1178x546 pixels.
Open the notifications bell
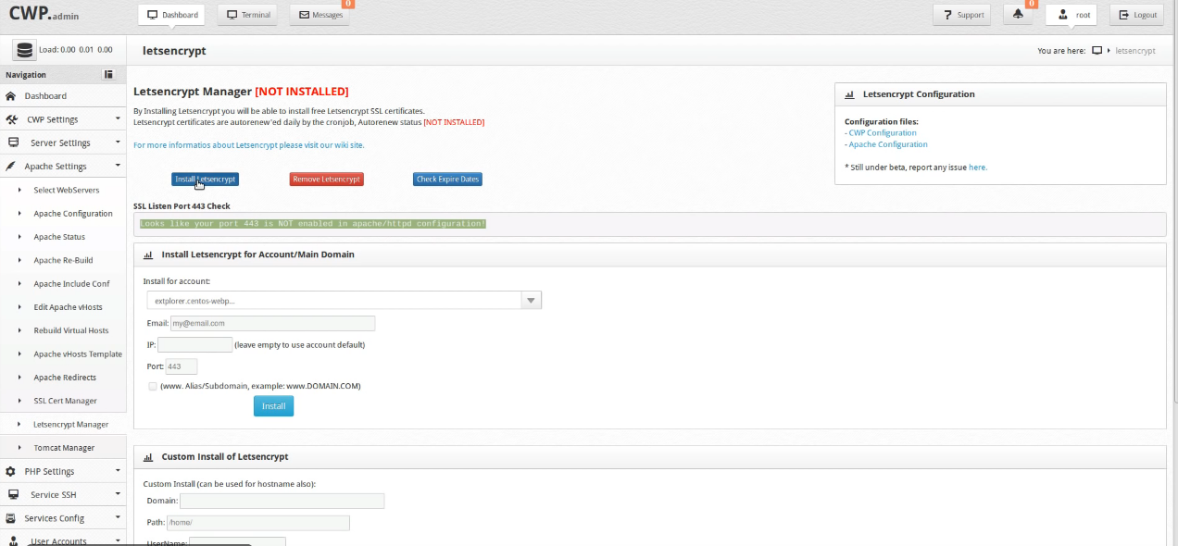[1019, 15]
